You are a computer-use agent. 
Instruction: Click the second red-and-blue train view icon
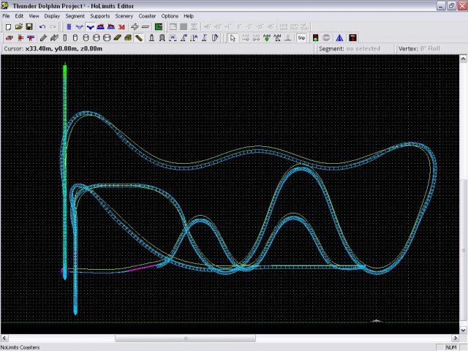click(x=111, y=27)
